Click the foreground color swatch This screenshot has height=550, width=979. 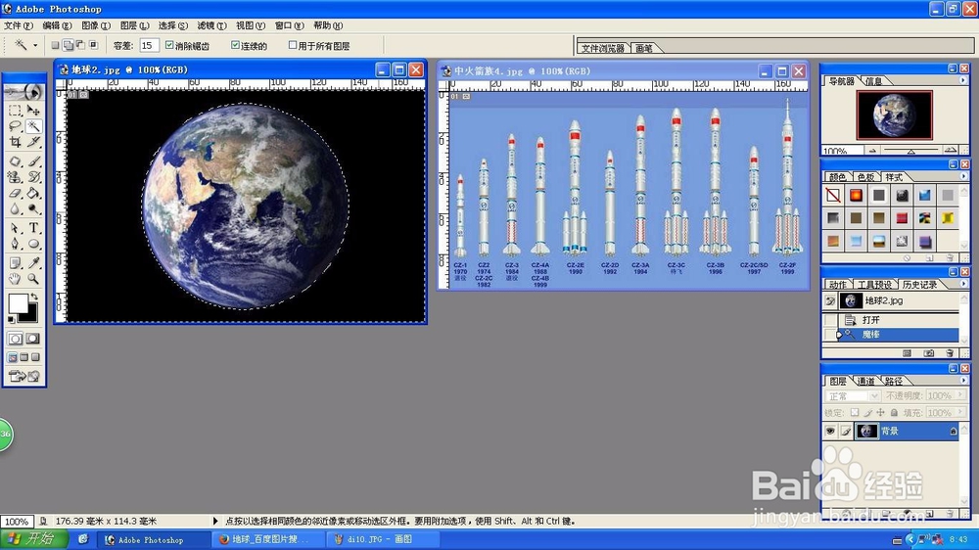pos(18,303)
